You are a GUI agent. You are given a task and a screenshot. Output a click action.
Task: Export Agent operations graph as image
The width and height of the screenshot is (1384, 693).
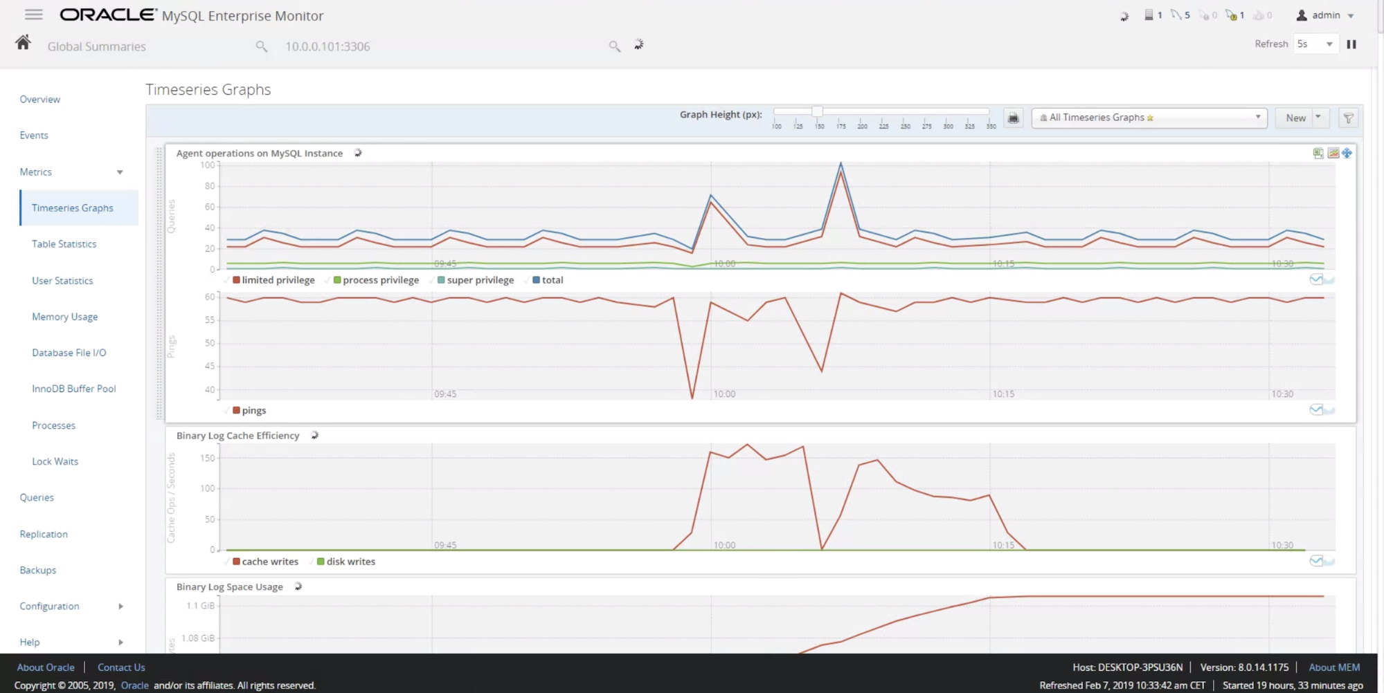coord(1333,153)
